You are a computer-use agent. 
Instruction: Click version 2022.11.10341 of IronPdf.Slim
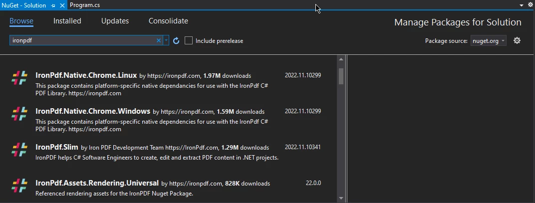coord(302,147)
